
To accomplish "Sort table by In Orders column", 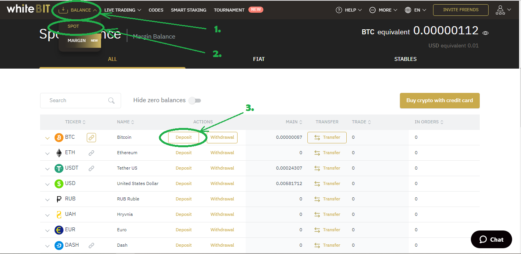I will tap(429, 122).
